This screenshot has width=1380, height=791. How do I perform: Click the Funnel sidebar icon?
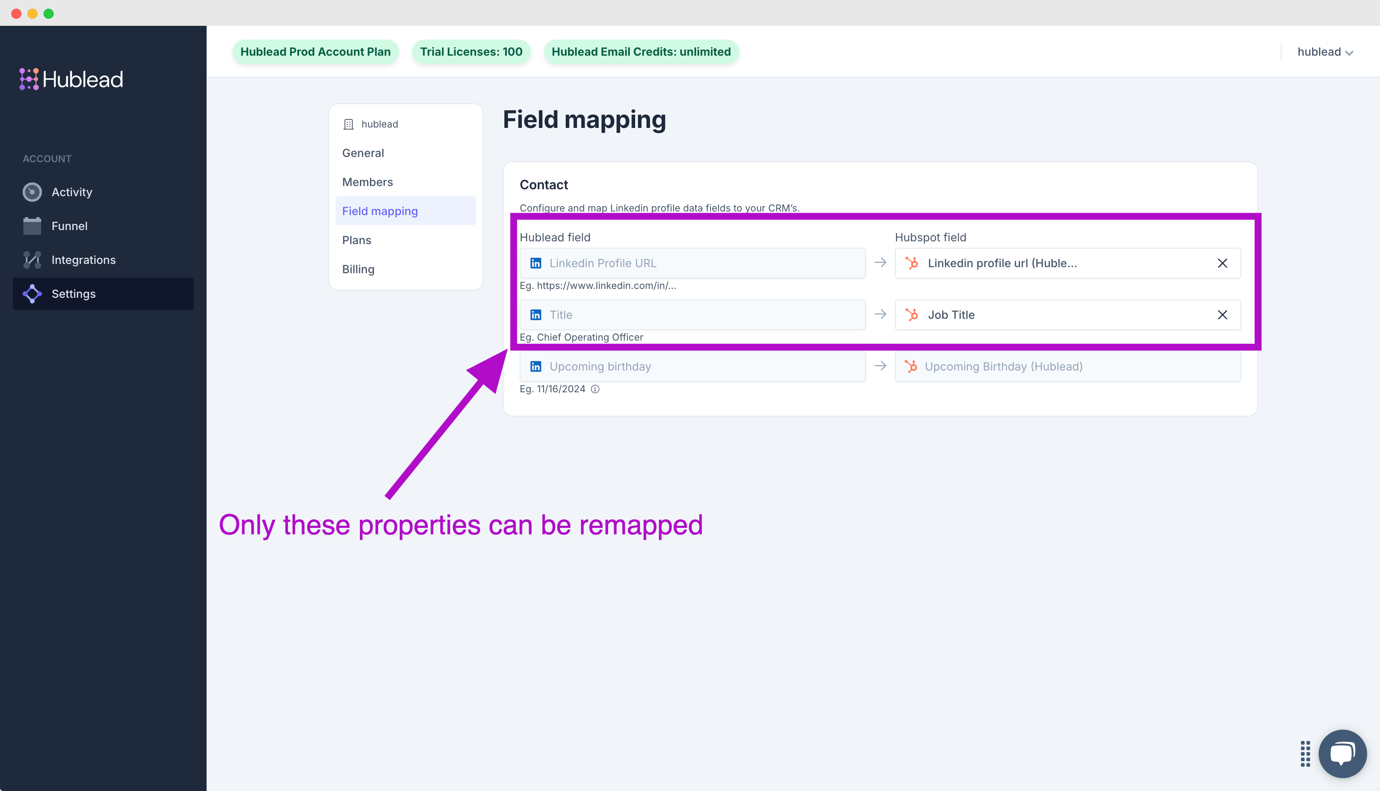(32, 226)
